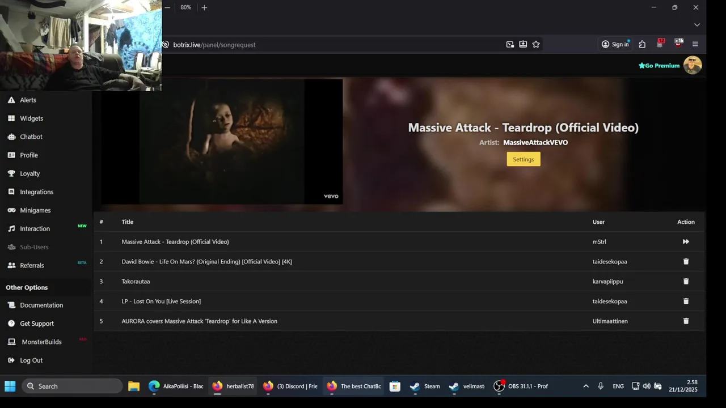Screen dimensions: 726x408
Task: Click the picture-in-picture address bar icon
Action: coord(510,44)
